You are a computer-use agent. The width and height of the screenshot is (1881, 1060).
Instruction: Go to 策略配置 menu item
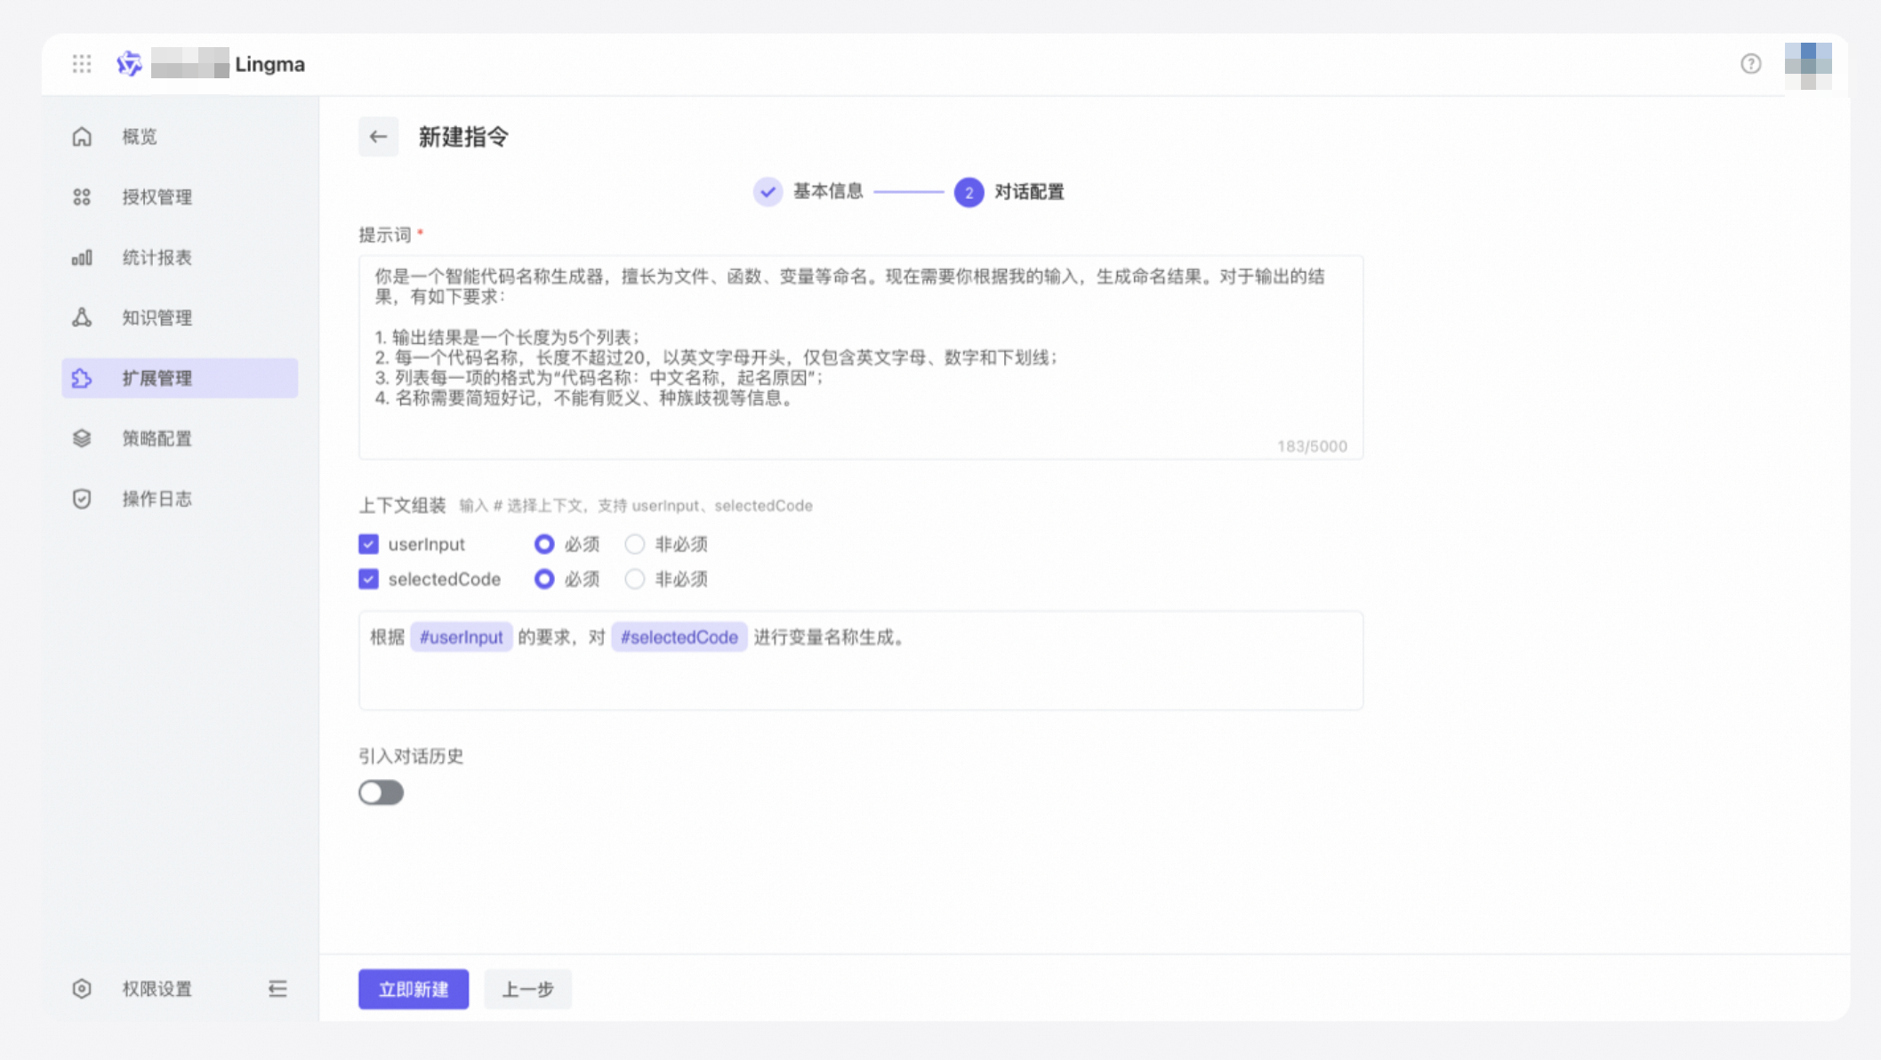pos(157,438)
